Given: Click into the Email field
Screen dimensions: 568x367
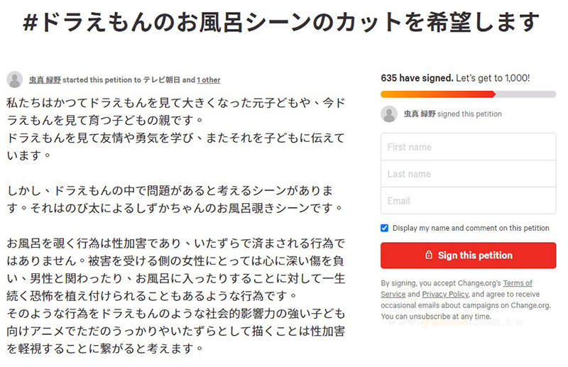Looking at the screenshot, I should click(x=468, y=201).
